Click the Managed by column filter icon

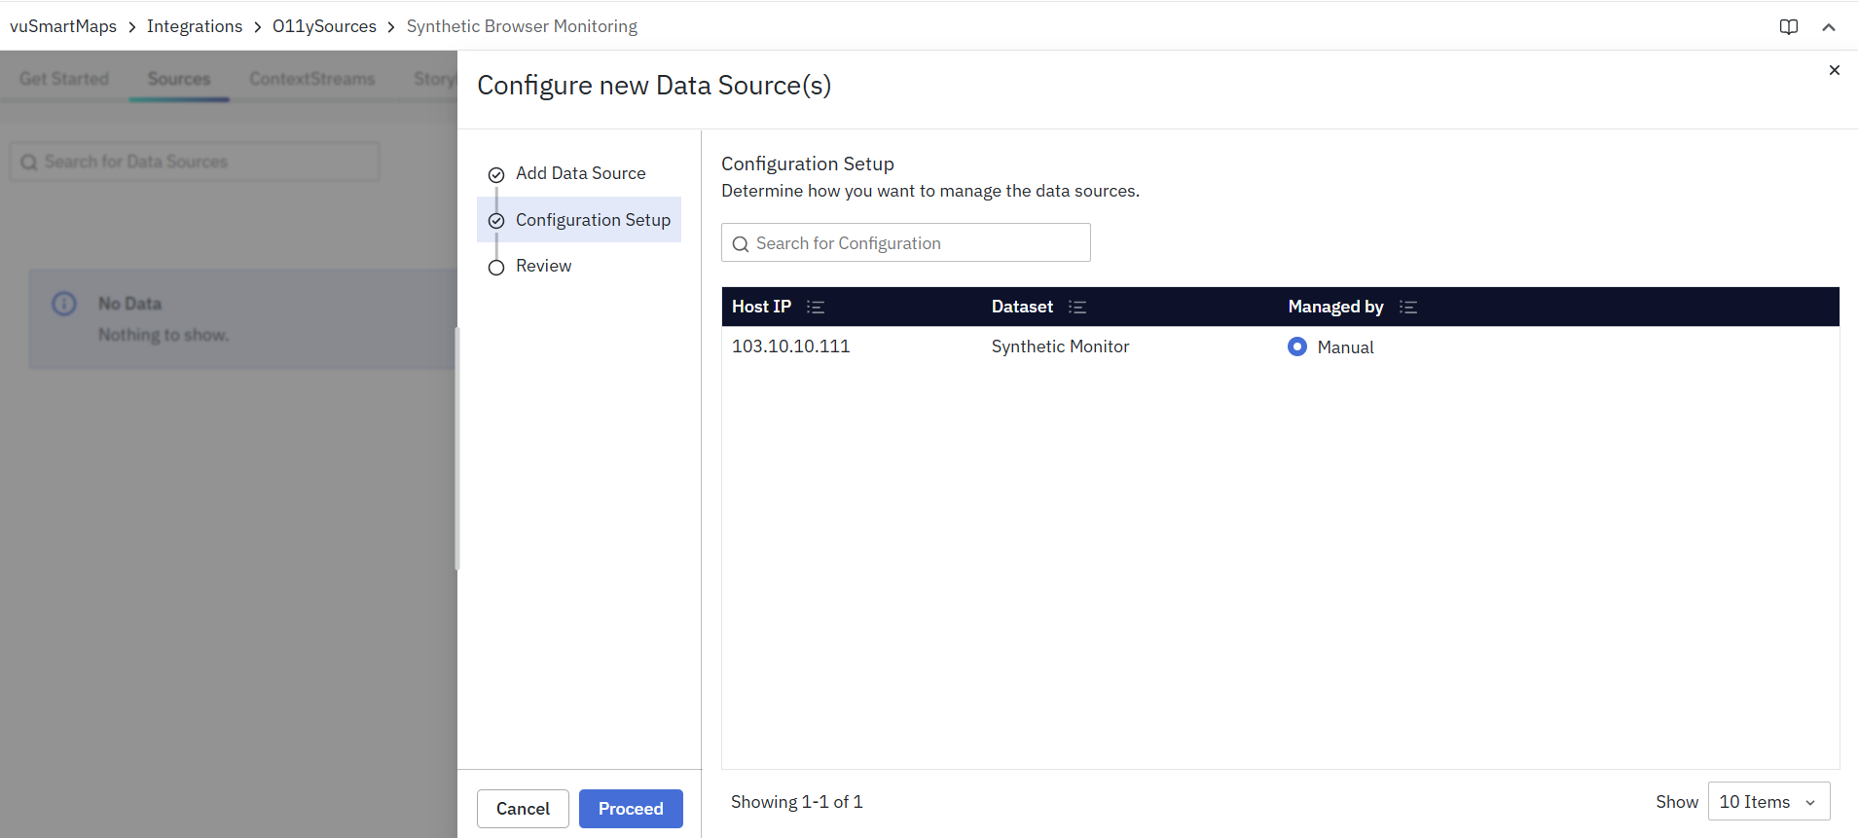tap(1407, 308)
